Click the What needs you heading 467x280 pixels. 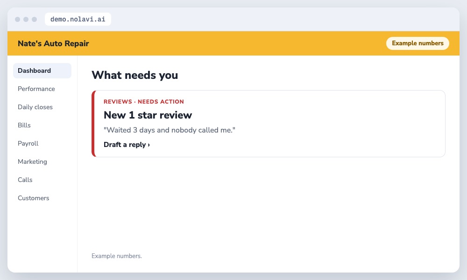point(134,75)
